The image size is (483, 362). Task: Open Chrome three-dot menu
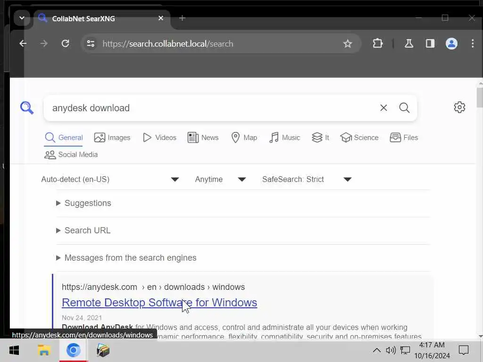tap(473, 43)
